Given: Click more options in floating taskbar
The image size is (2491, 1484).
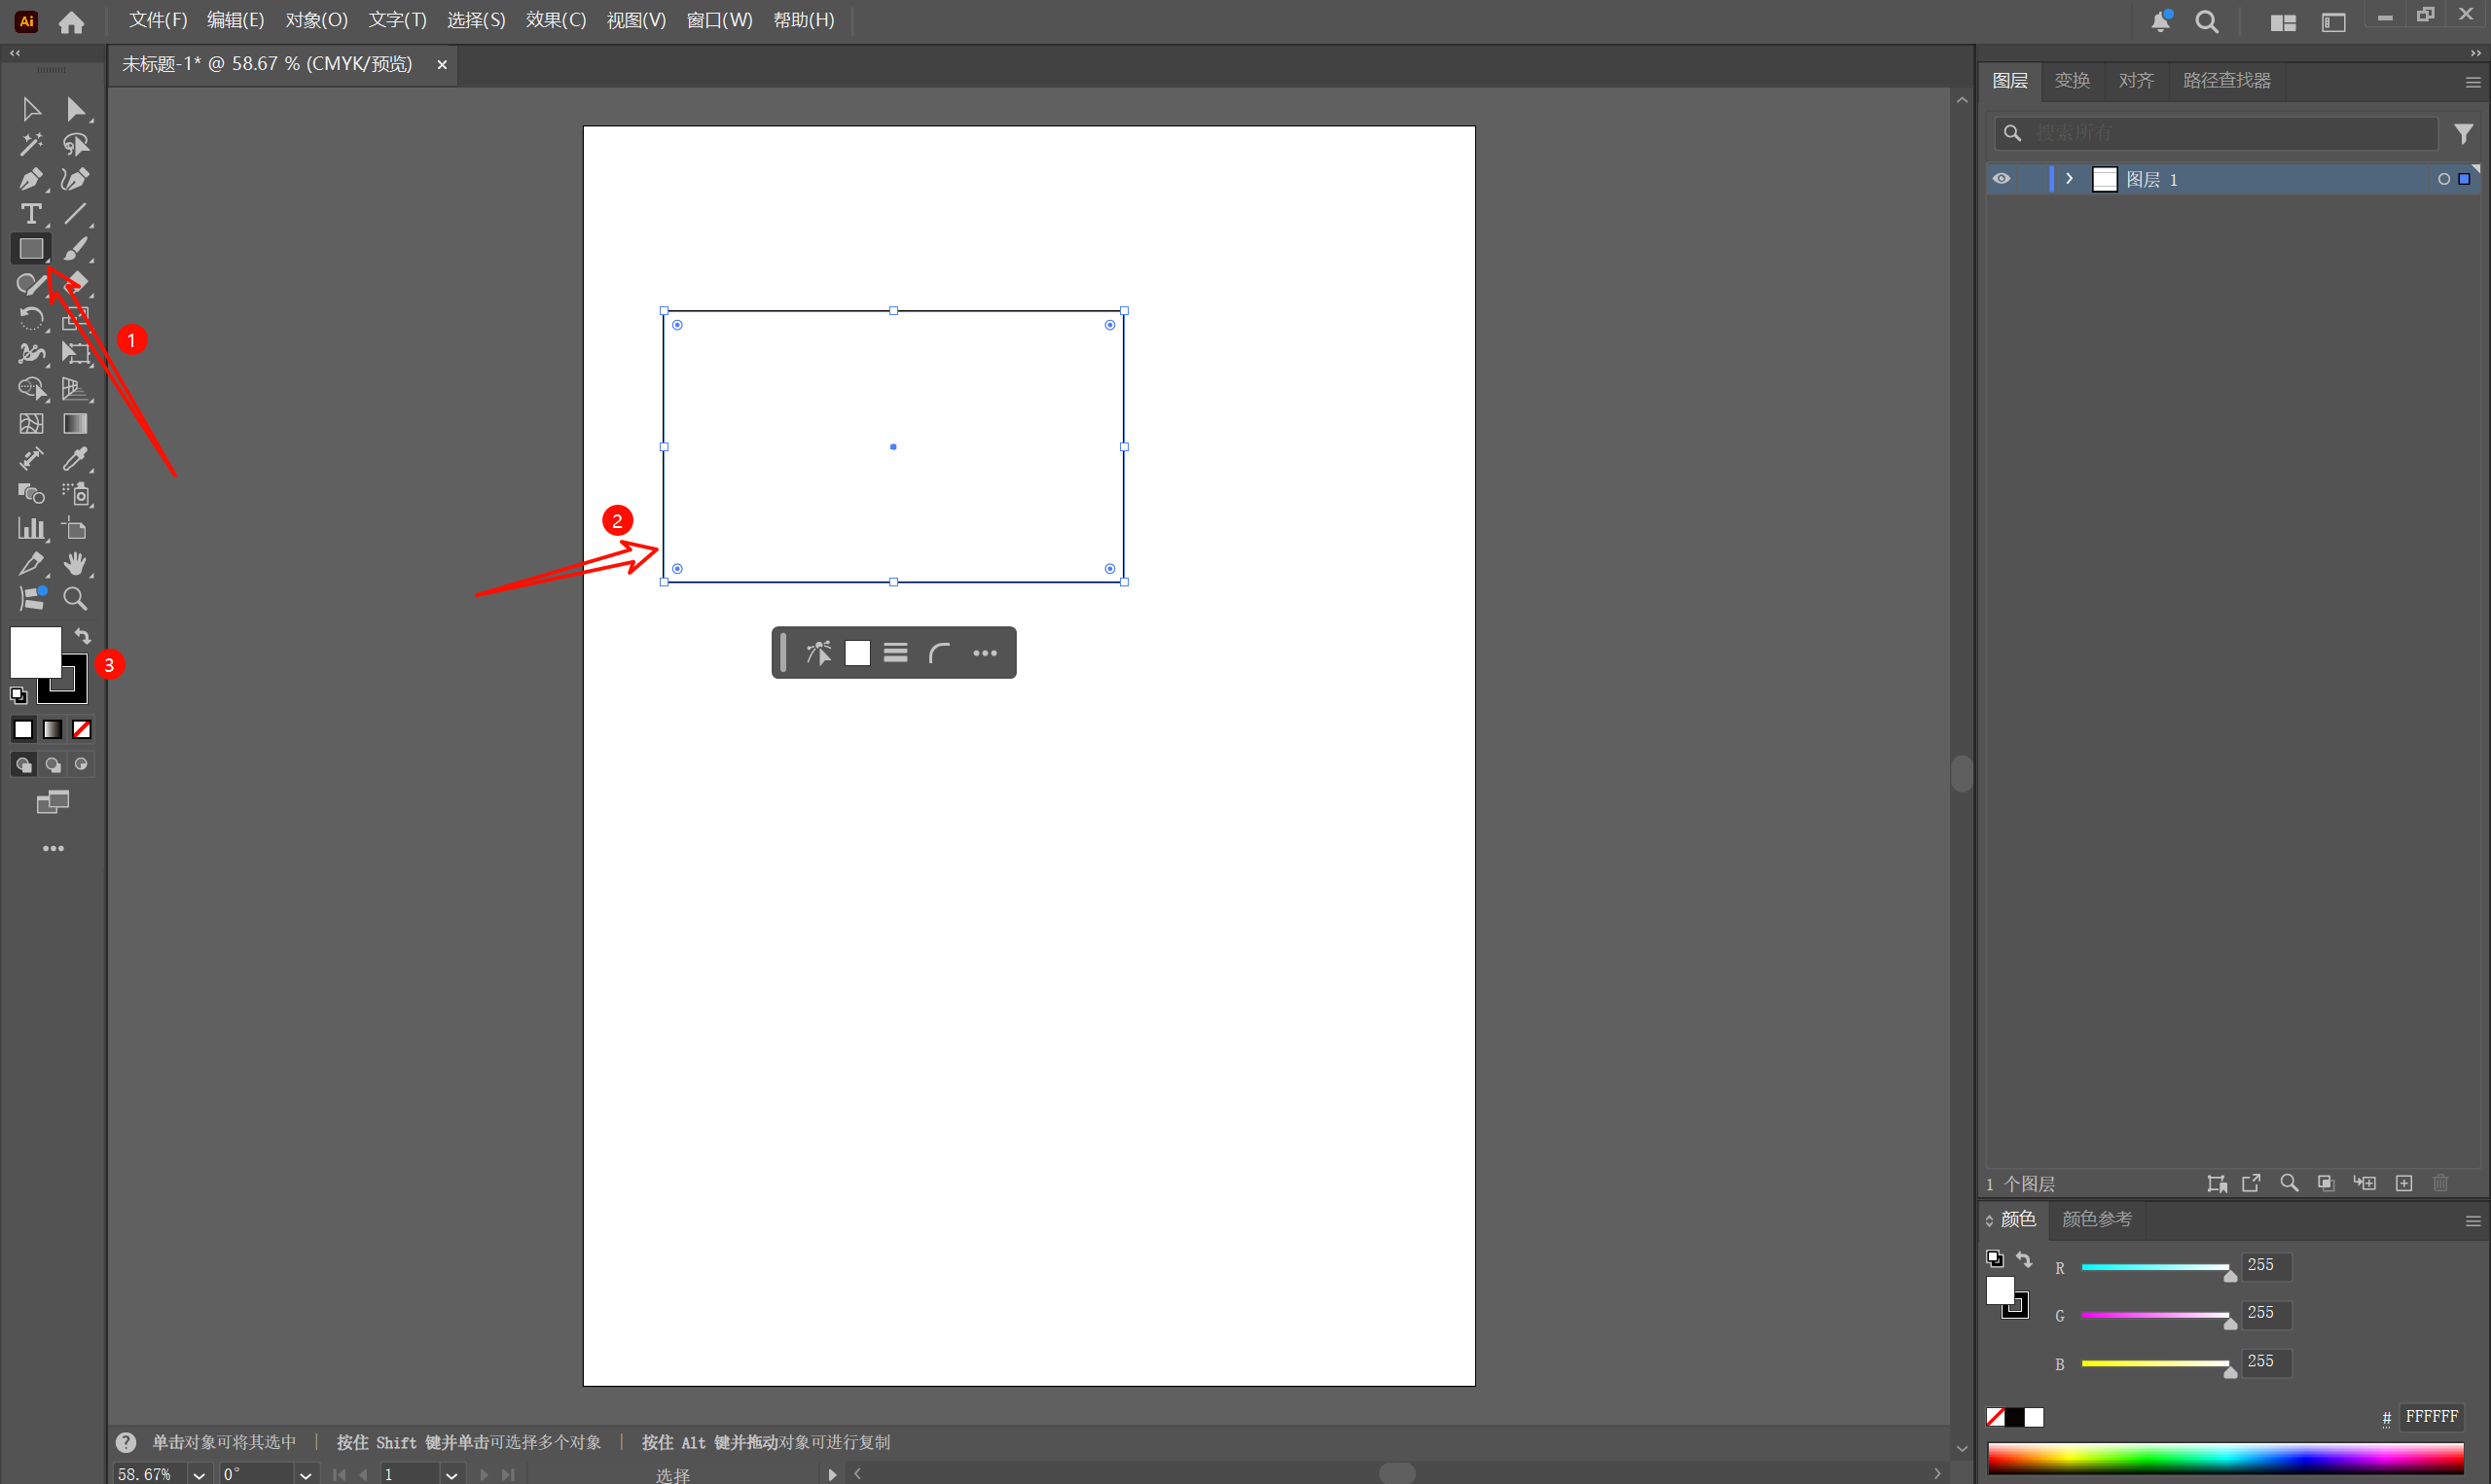Looking at the screenshot, I should pyautogui.click(x=985, y=653).
